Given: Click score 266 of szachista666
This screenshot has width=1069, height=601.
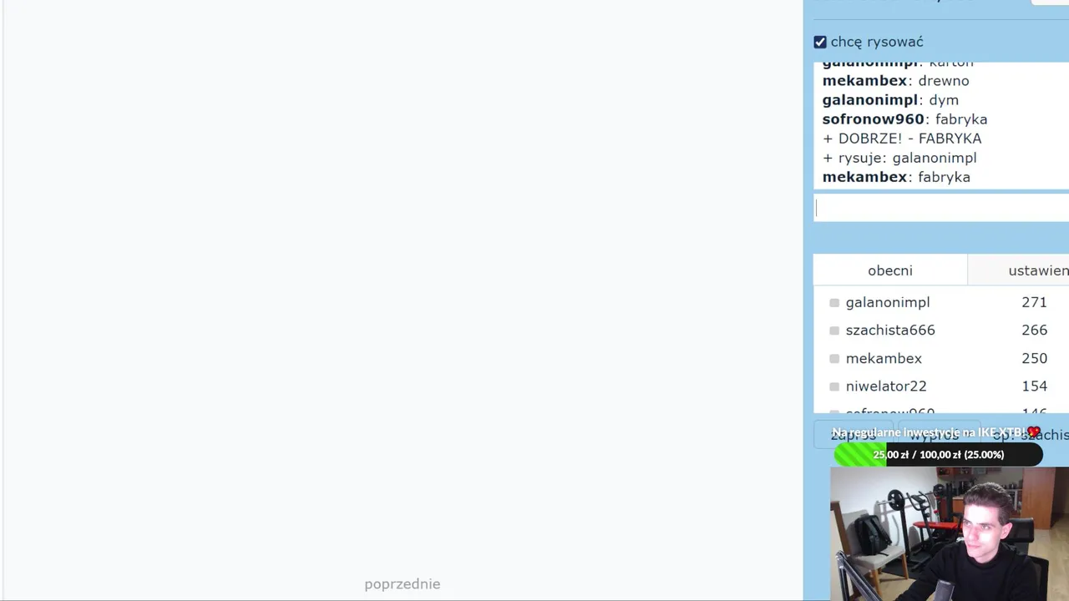Looking at the screenshot, I should coord(1034,330).
